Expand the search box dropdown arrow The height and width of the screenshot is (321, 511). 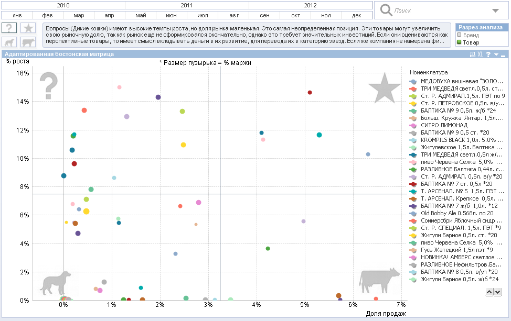(495, 10)
